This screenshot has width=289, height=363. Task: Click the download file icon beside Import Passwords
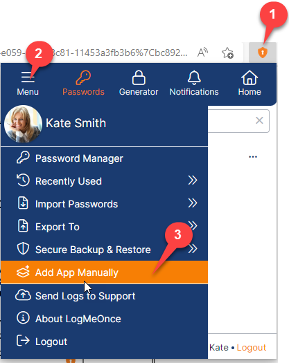click(x=23, y=203)
